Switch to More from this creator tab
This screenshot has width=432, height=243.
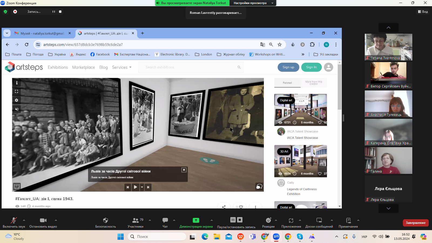pos(313,83)
